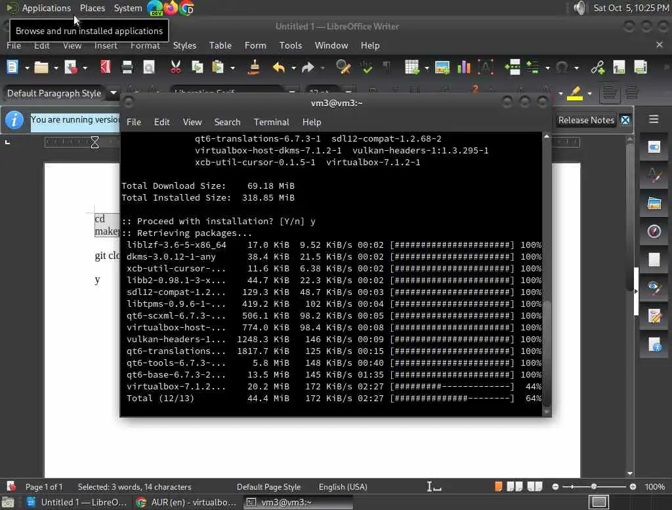Open the terminal's Terminal menu
This screenshot has height=510, width=672.
click(x=271, y=122)
